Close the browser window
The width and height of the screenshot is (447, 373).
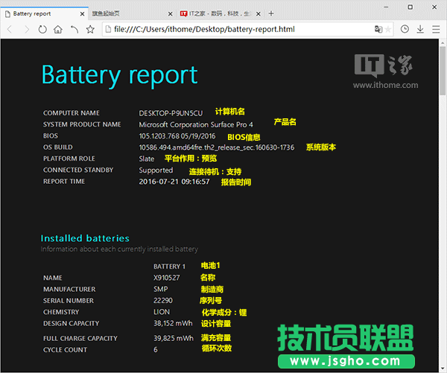[434, 7]
